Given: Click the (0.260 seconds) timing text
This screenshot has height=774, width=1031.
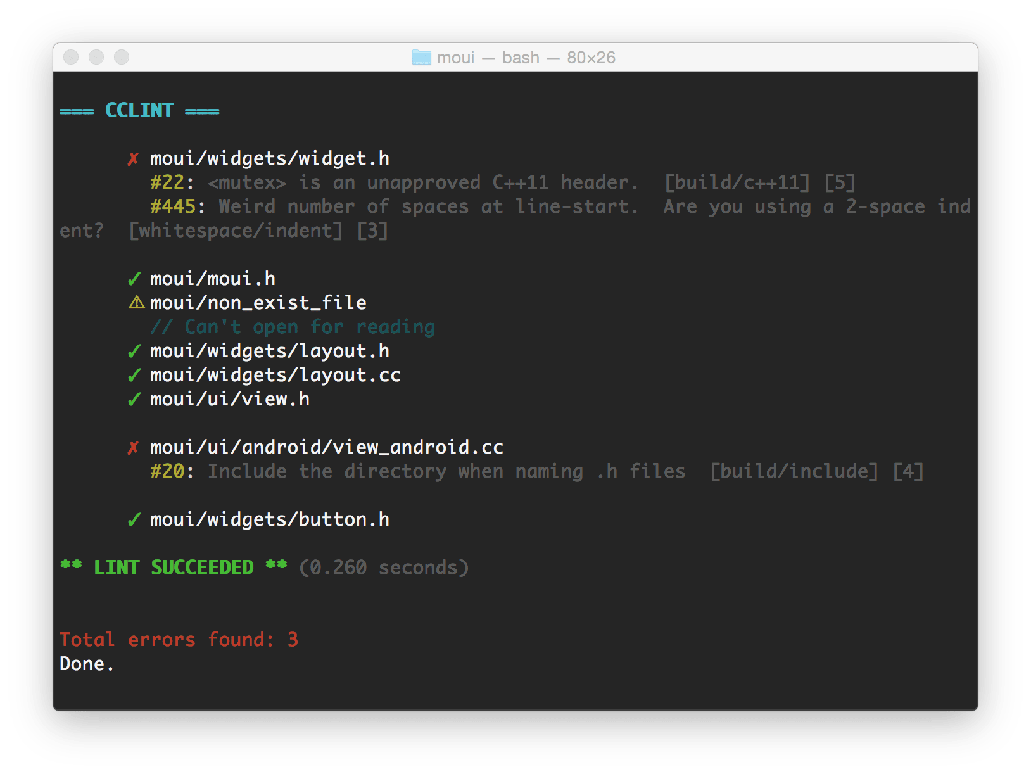Looking at the screenshot, I should pos(384,568).
